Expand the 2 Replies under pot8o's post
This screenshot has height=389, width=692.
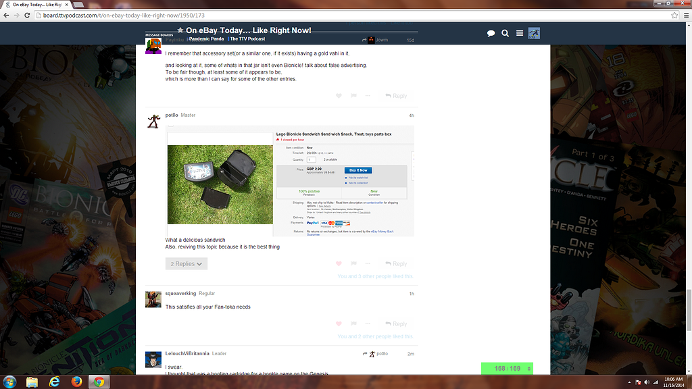tap(186, 263)
